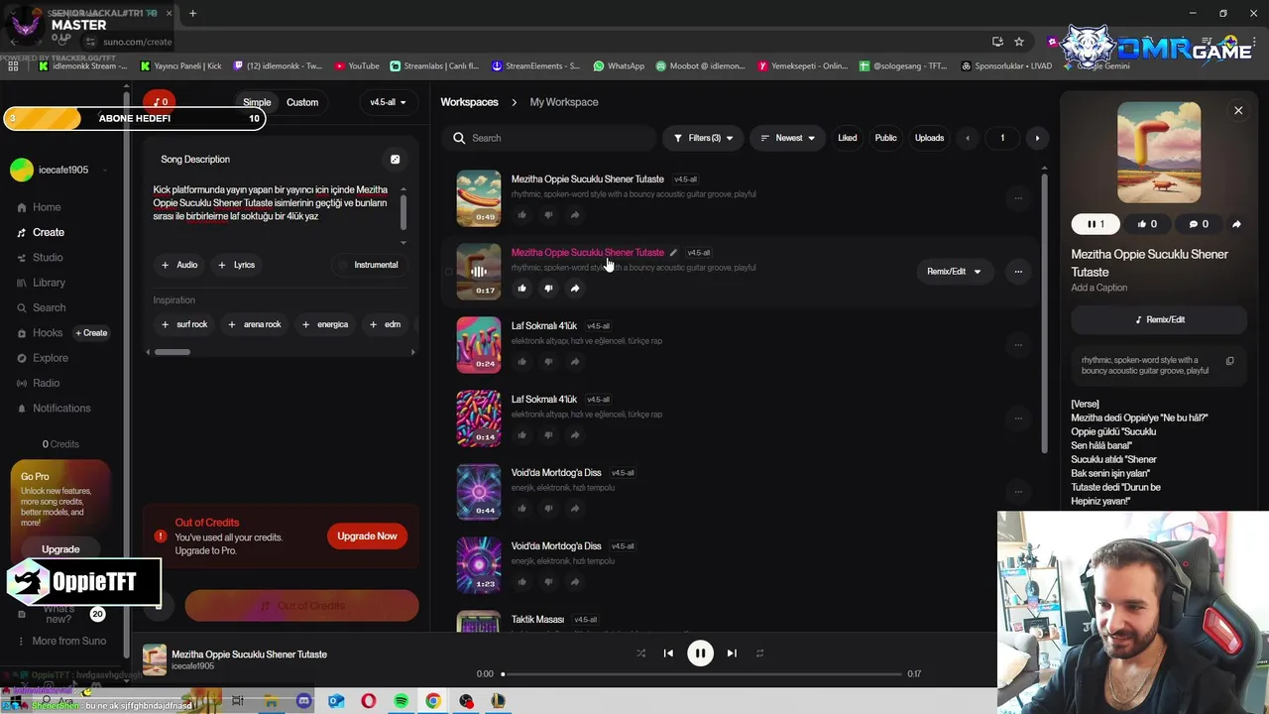Screen dimensions: 1269x714
Task: Like the playing Mezitha song (0:17)
Action: pos(522,289)
